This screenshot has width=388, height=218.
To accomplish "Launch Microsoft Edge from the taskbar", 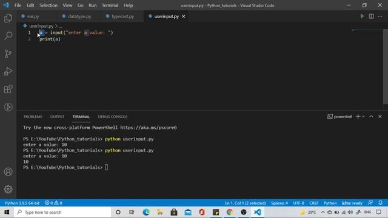I will pyautogui.click(x=146, y=212).
